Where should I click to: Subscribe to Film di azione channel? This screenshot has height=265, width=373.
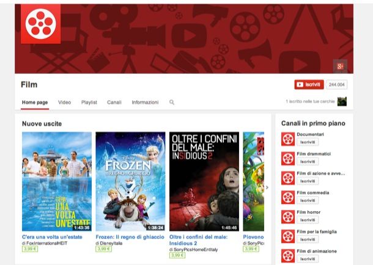coord(308,181)
